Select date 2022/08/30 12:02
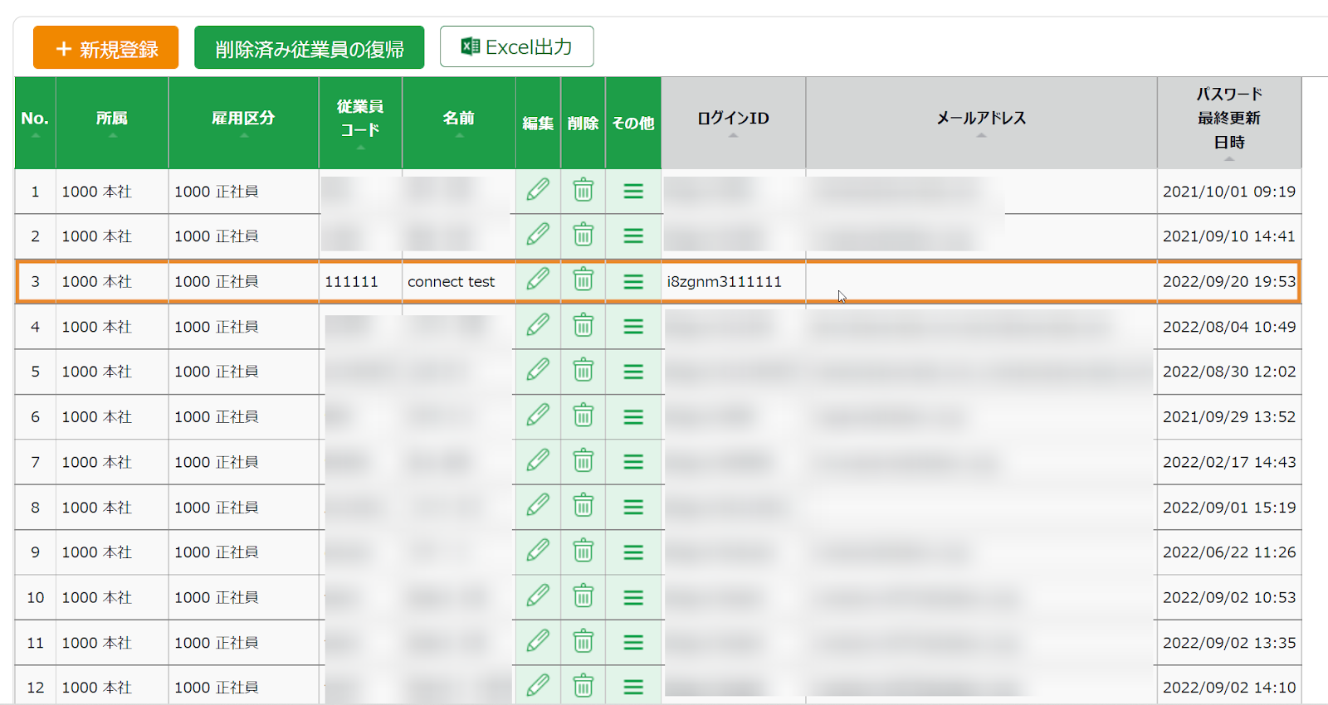This screenshot has height=705, width=1328. click(1228, 372)
